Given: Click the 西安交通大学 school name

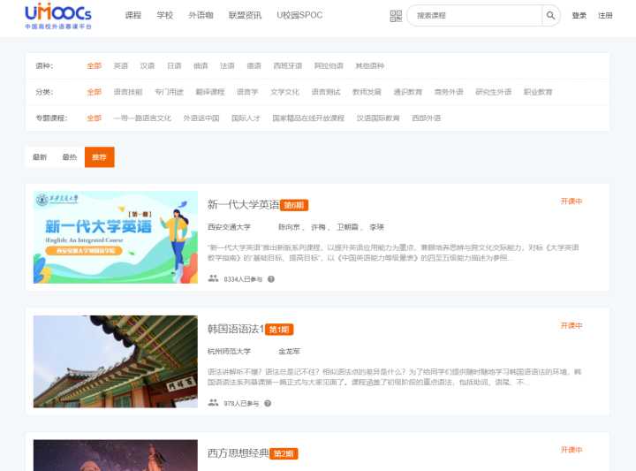Looking at the screenshot, I should 229,227.
